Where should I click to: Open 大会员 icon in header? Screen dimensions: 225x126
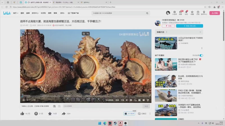coord(174,13)
